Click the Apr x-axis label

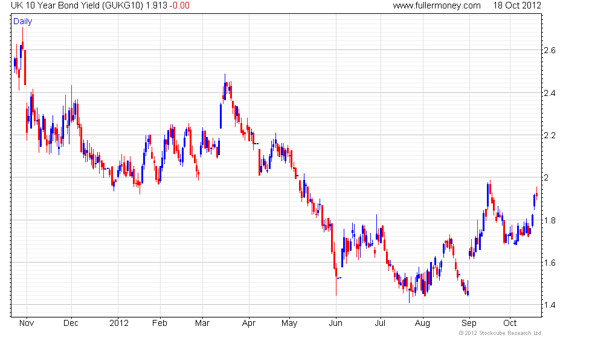click(x=249, y=324)
